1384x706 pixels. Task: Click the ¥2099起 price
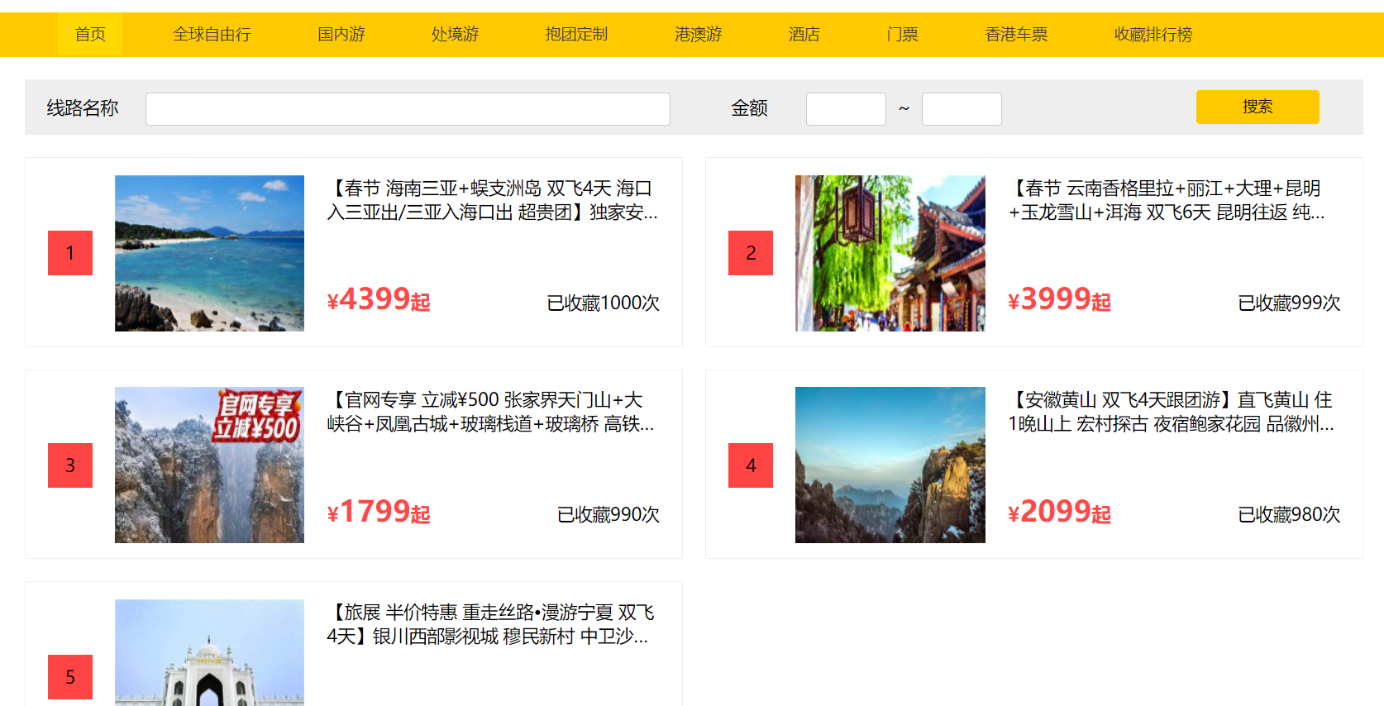(1059, 512)
